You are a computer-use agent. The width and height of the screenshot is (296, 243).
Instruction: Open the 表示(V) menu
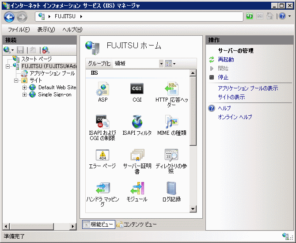tap(46, 30)
